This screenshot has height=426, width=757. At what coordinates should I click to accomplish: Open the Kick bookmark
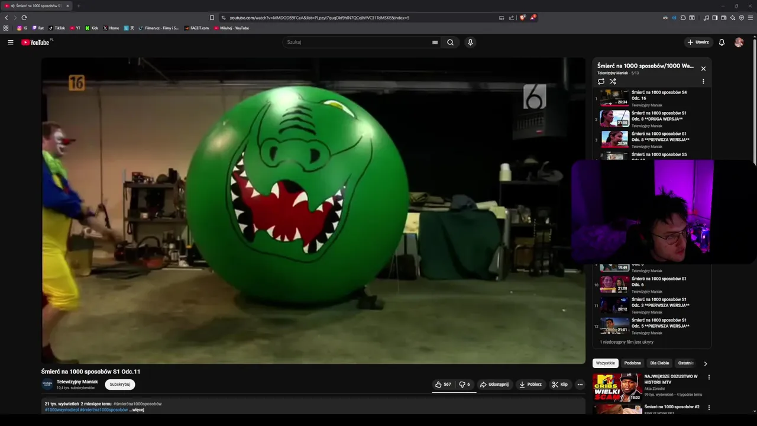[92, 28]
